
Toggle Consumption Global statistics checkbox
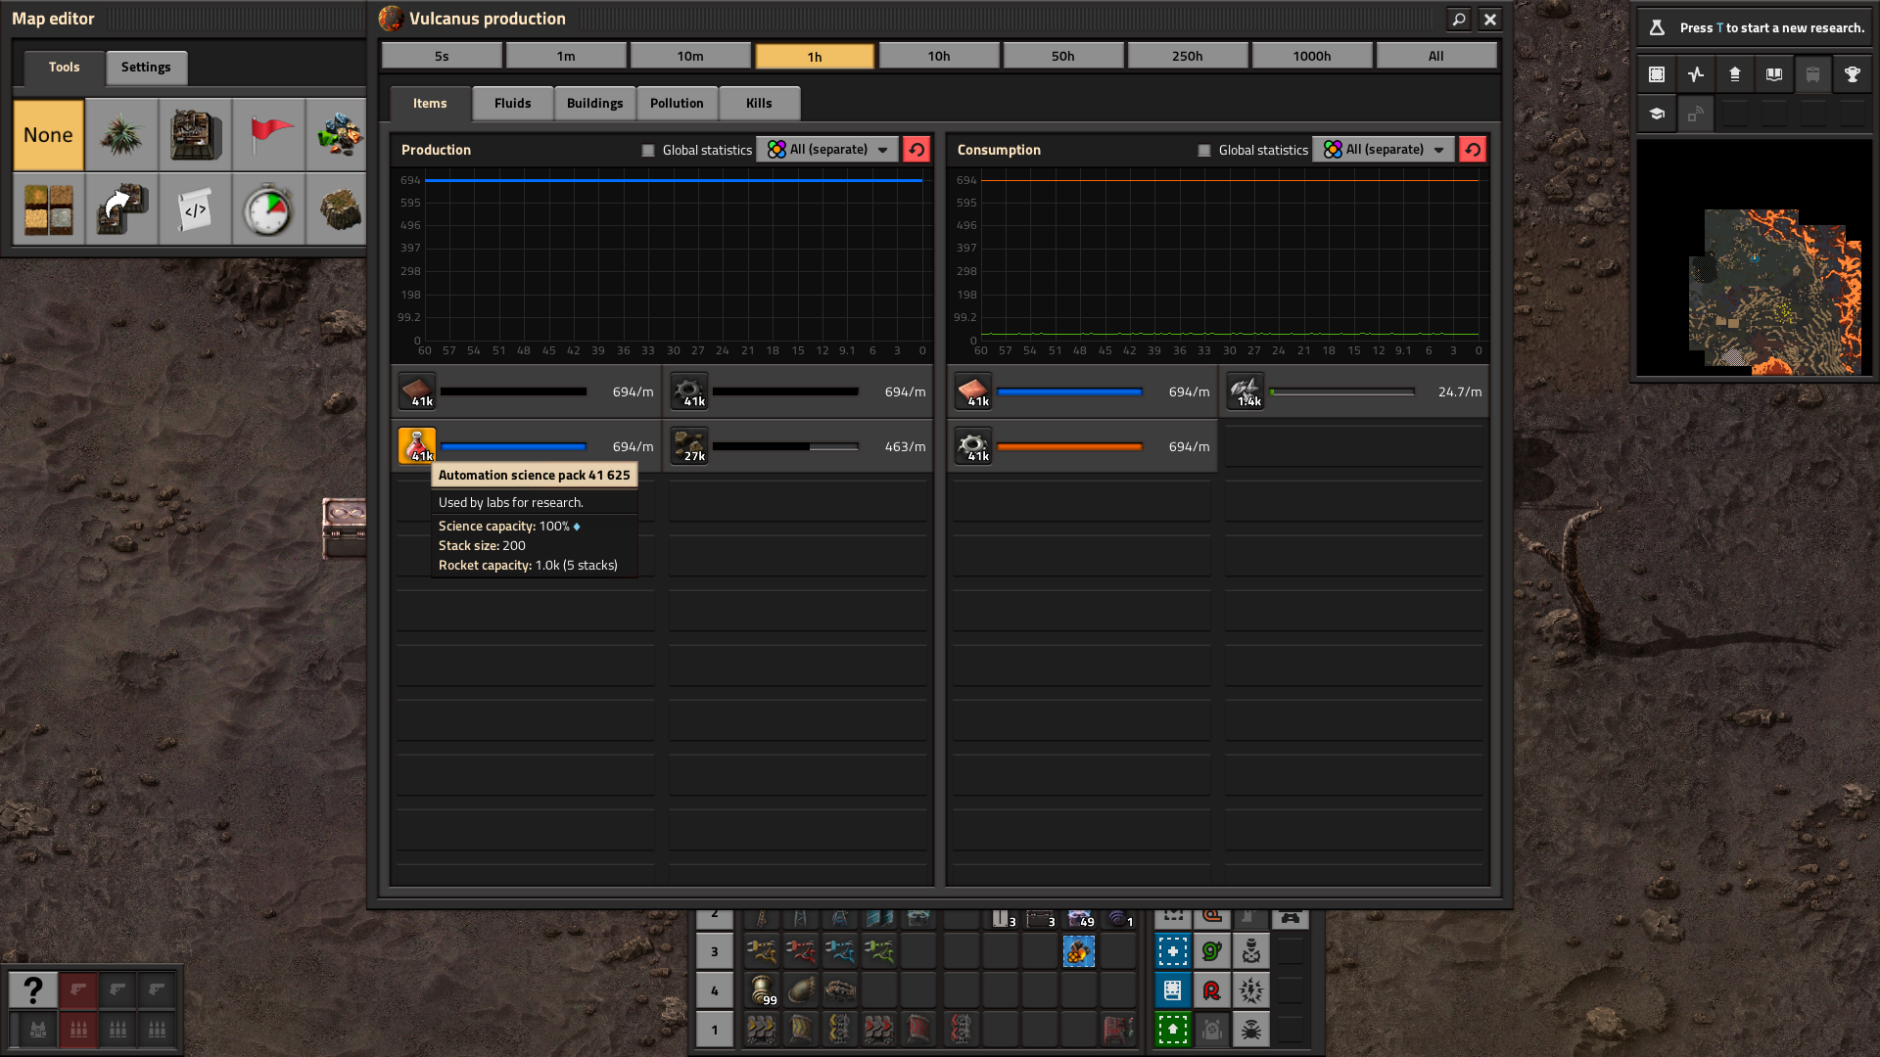pyautogui.click(x=1203, y=150)
